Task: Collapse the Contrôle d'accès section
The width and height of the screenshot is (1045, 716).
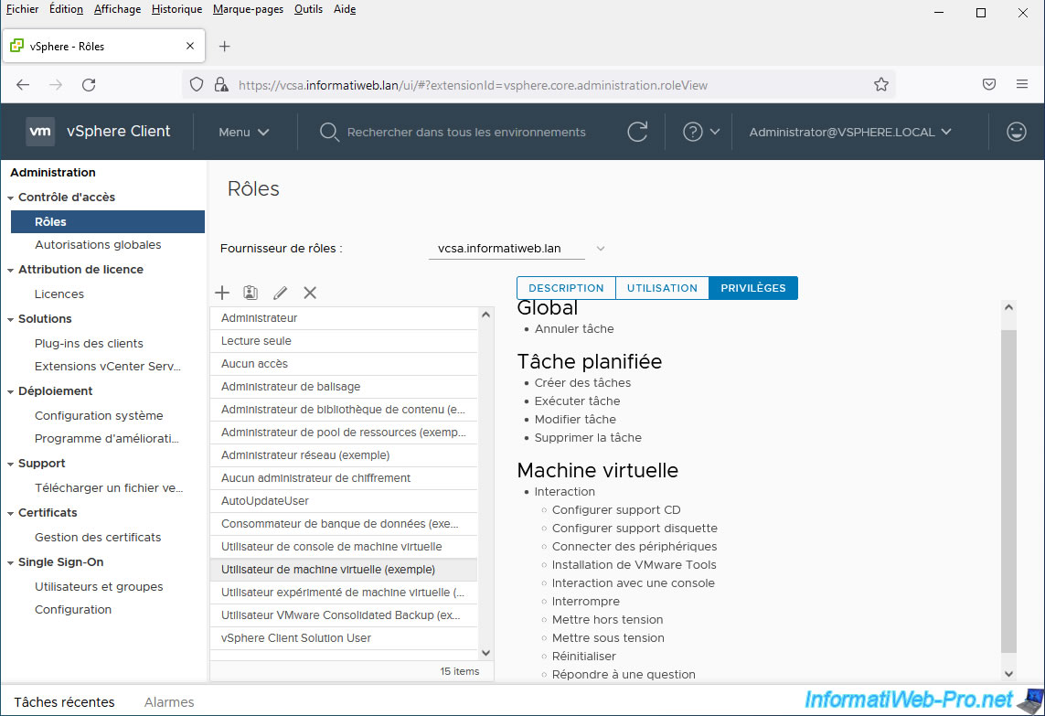Action: pyautogui.click(x=10, y=198)
